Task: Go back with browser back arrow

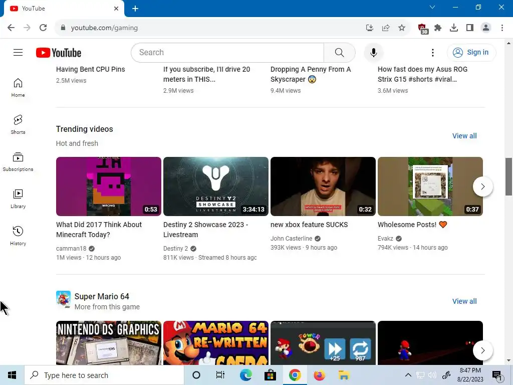Action: pos(11,28)
